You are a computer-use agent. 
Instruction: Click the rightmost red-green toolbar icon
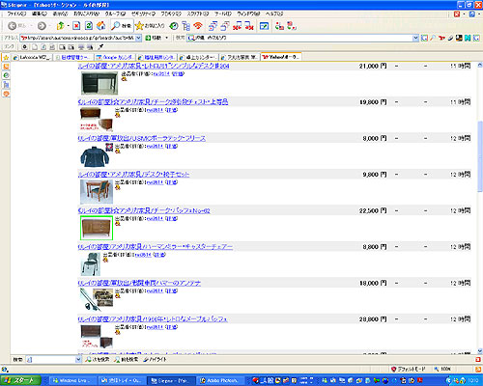click(x=292, y=26)
